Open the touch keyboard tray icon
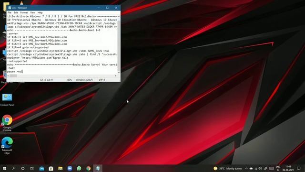The image size is (305, 172). [272, 168]
